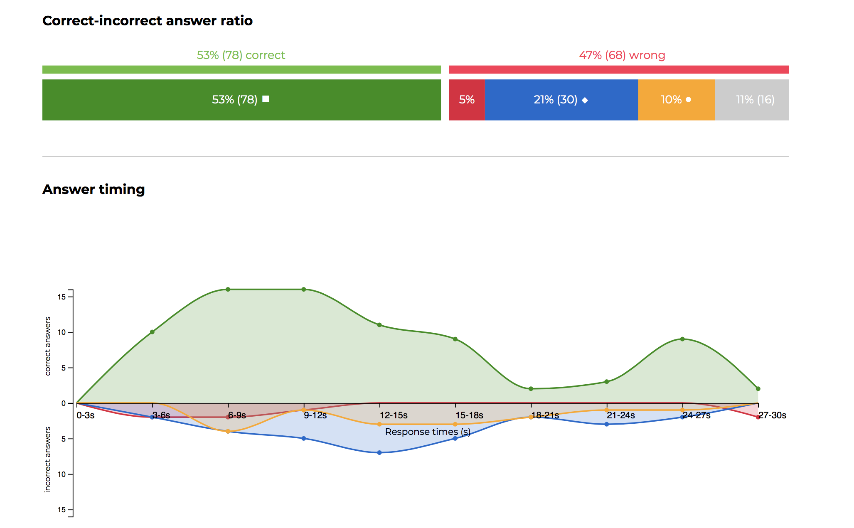Click green data point at 12-15s
Image resolution: width=854 pixels, height=528 pixels.
tap(379, 325)
